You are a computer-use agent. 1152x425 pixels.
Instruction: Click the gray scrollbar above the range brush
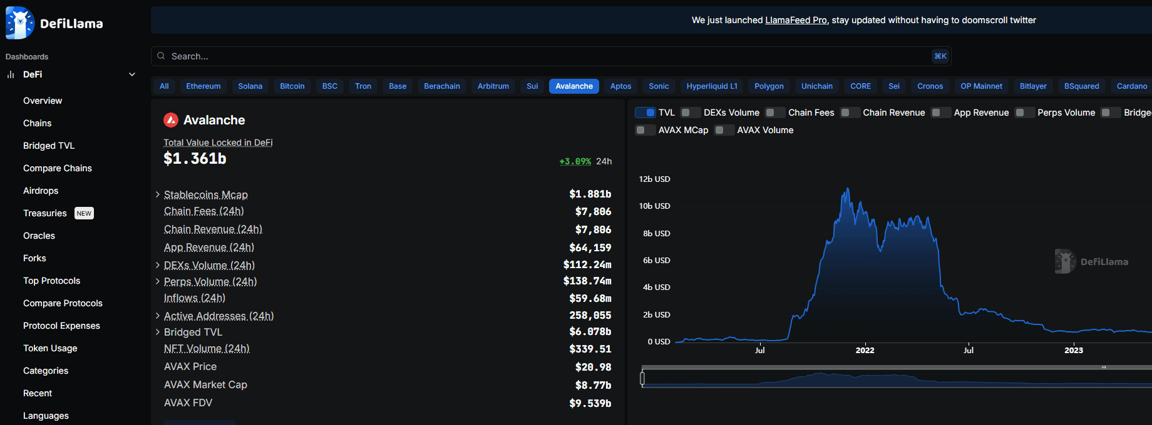[897, 367]
